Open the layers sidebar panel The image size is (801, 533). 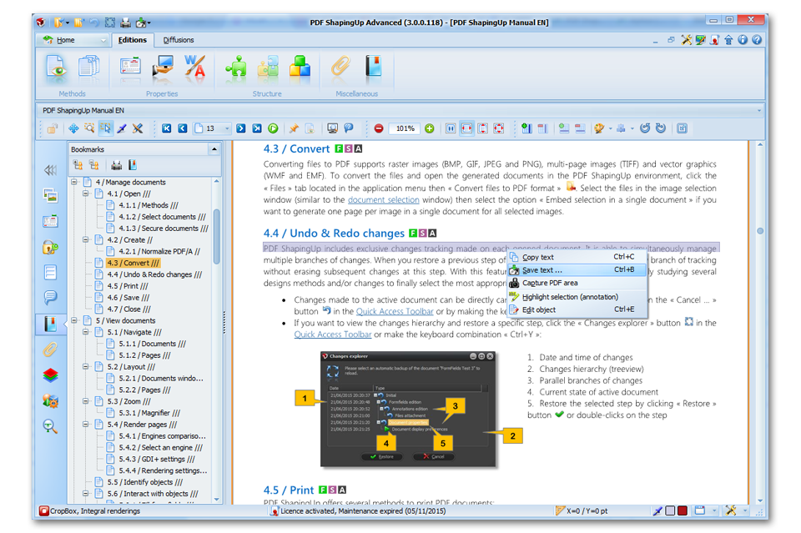point(50,375)
